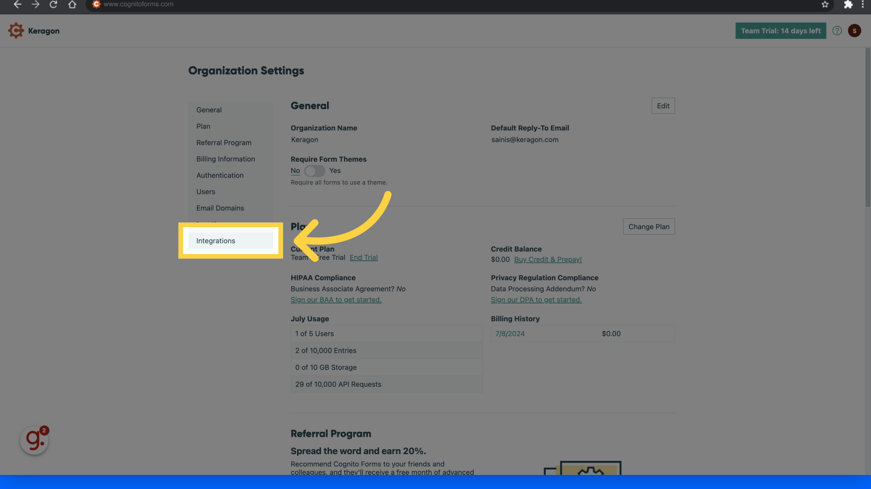Click the Buy Credit & Prepay link
The image size is (871, 489).
[x=548, y=259]
